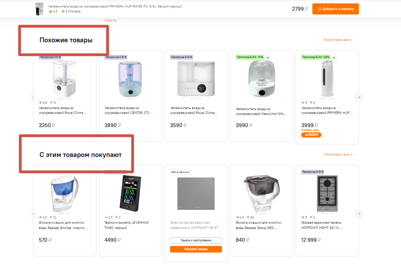Click the cart icon in the add-to-cart button

(x=319, y=9)
